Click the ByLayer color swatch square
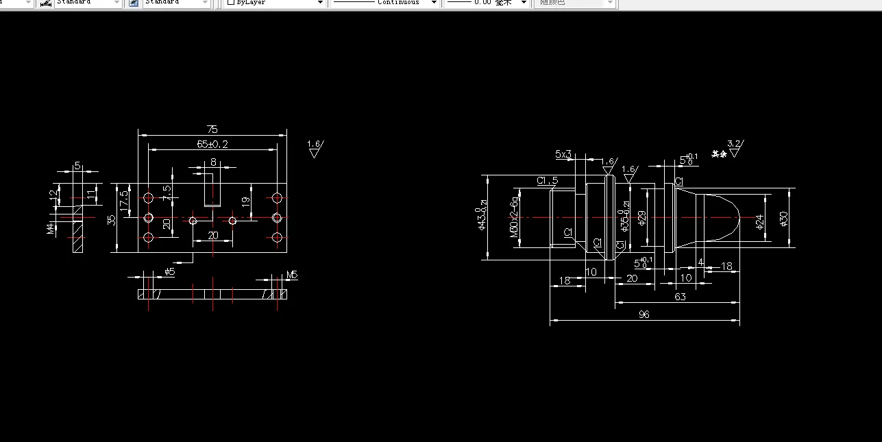This screenshot has width=882, height=442. [232, 3]
